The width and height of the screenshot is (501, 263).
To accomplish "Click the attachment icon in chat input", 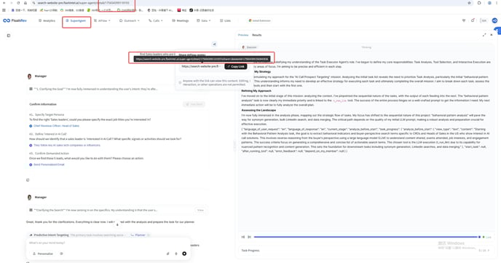I will click(x=167, y=254).
